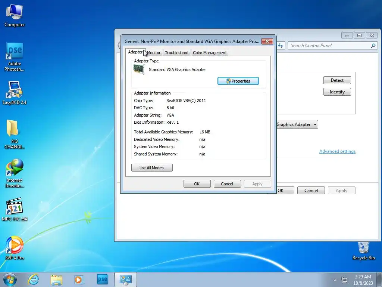Screen dimensions: 382x287
Task: Click the search magnifier in Control Panel
Action: [x=373, y=46]
